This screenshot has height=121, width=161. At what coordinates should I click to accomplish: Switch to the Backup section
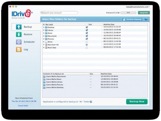tap(26, 27)
